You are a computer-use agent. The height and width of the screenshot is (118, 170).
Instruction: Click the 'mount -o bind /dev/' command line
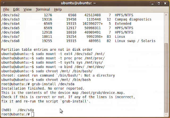click(x=53, y=67)
